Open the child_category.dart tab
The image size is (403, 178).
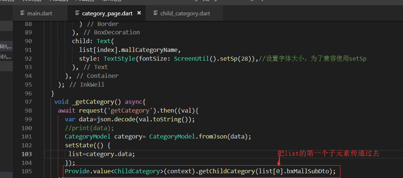[x=184, y=13]
